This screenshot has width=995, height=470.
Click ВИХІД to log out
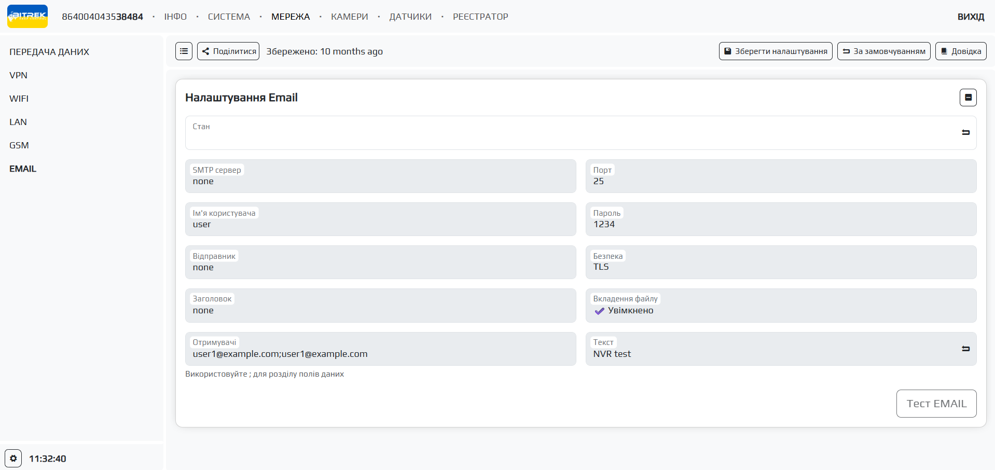(x=970, y=17)
